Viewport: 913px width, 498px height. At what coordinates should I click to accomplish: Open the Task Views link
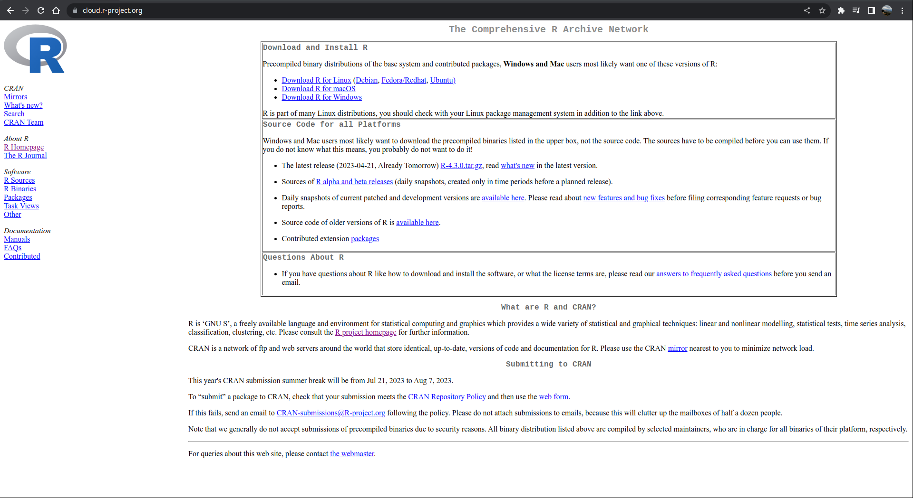[21, 206]
